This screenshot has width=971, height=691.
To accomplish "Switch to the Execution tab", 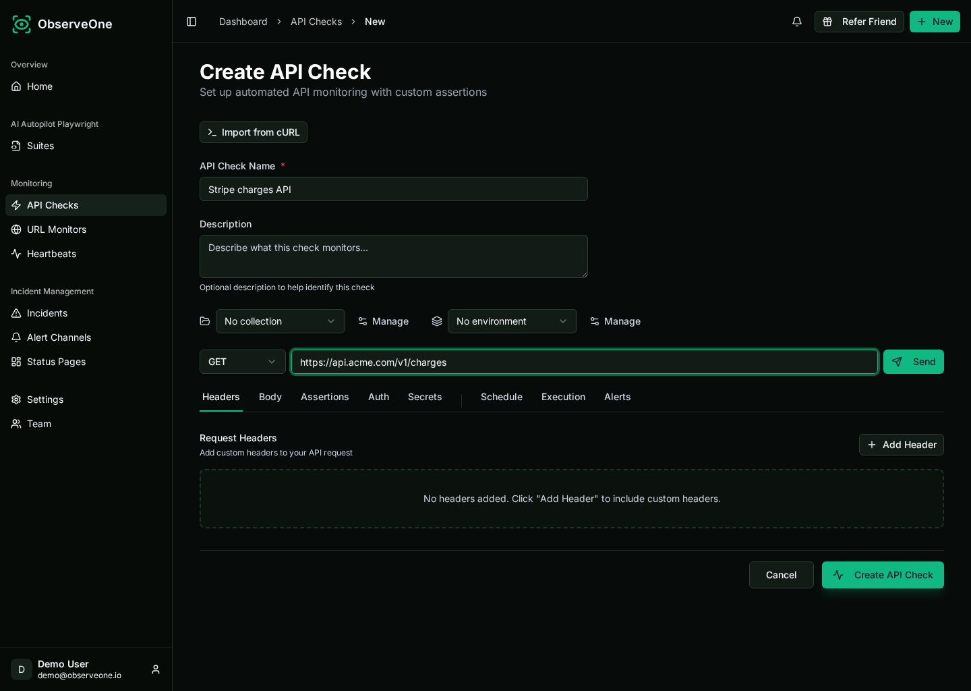I will click(563, 397).
